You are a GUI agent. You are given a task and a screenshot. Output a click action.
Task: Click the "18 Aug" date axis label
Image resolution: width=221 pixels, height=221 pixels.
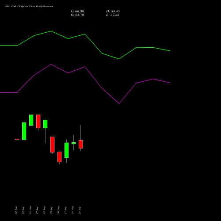[44, 210]
